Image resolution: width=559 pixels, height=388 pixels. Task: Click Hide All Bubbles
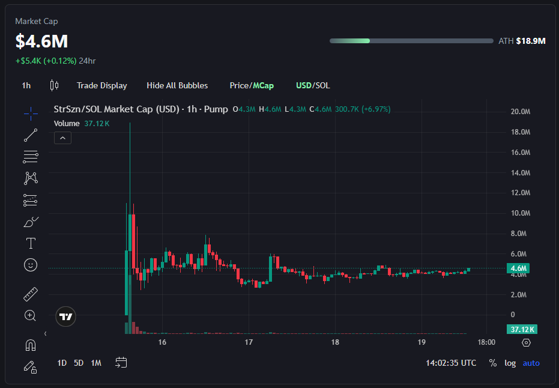tap(177, 85)
